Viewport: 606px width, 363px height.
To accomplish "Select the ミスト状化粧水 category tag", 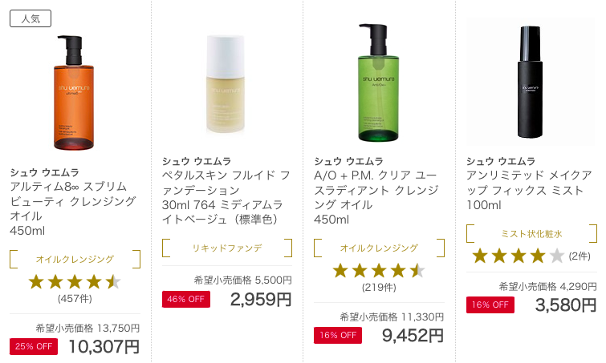I will pyautogui.click(x=531, y=233).
